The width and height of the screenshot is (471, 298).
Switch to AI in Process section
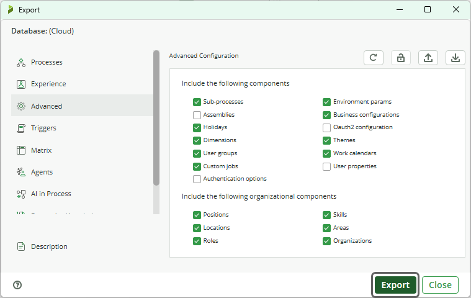(x=82, y=194)
